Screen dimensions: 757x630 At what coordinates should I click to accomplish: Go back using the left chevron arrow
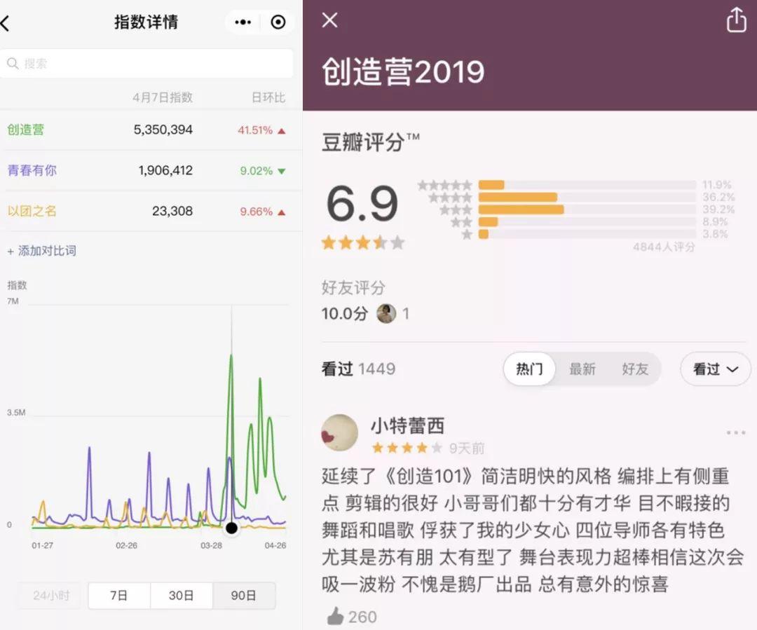tap(5, 22)
